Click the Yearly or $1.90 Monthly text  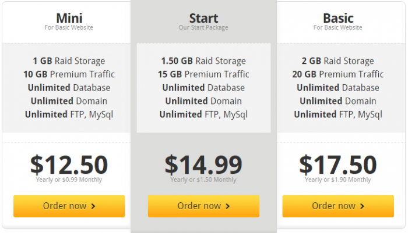point(338,180)
